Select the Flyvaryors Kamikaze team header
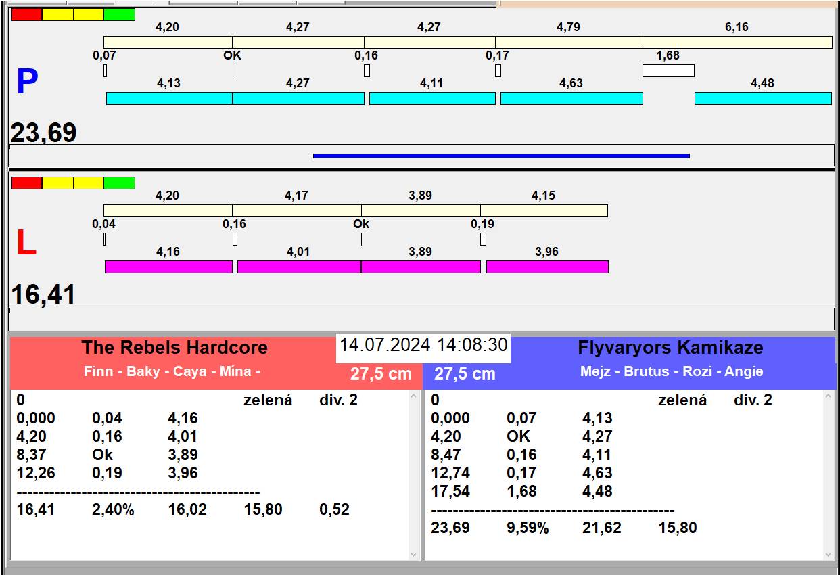Viewport: 840px width, 575px height. (670, 348)
